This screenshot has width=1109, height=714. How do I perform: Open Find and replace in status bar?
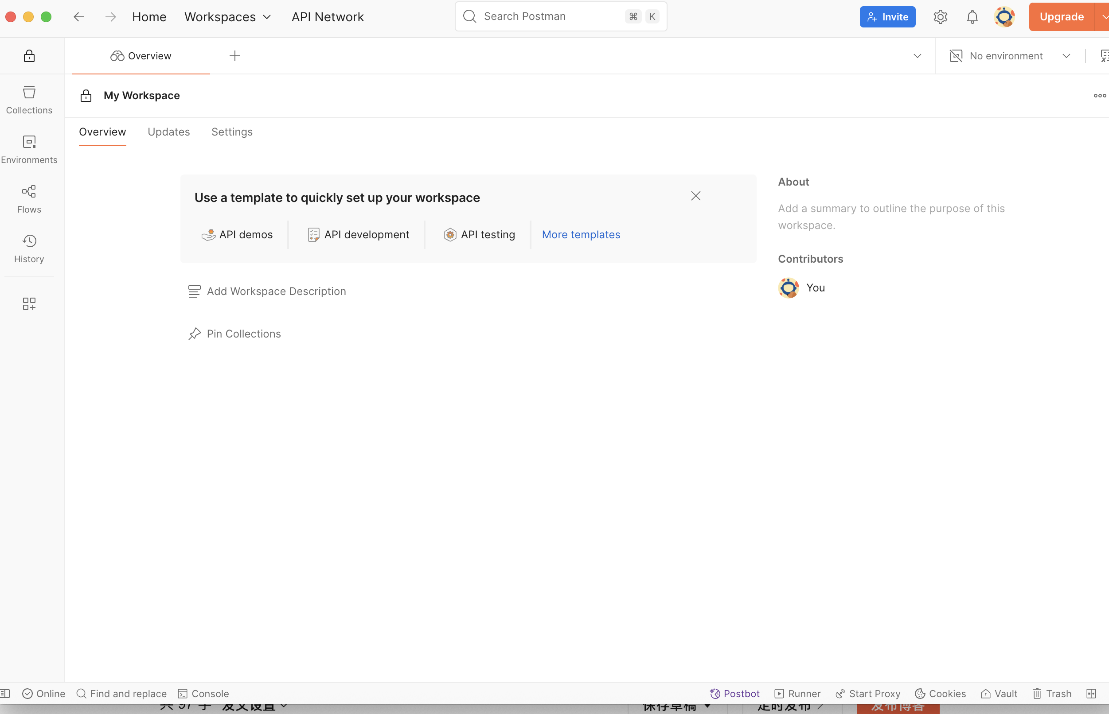(121, 693)
